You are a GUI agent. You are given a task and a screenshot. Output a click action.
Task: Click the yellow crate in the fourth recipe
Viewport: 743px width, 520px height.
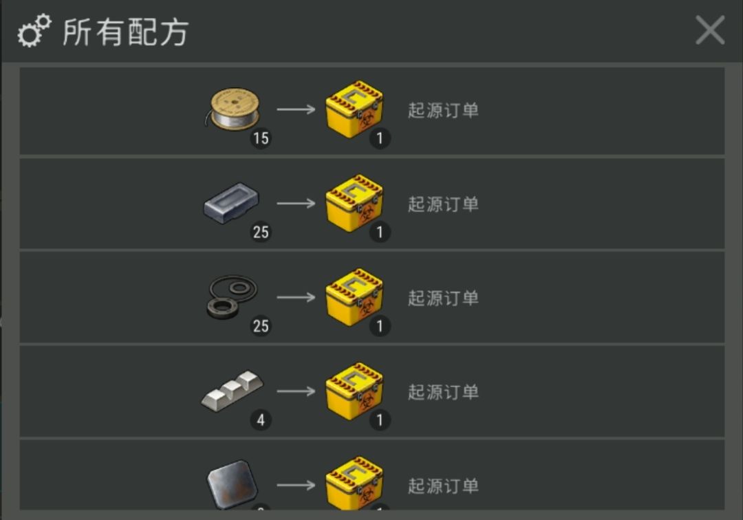pos(354,391)
